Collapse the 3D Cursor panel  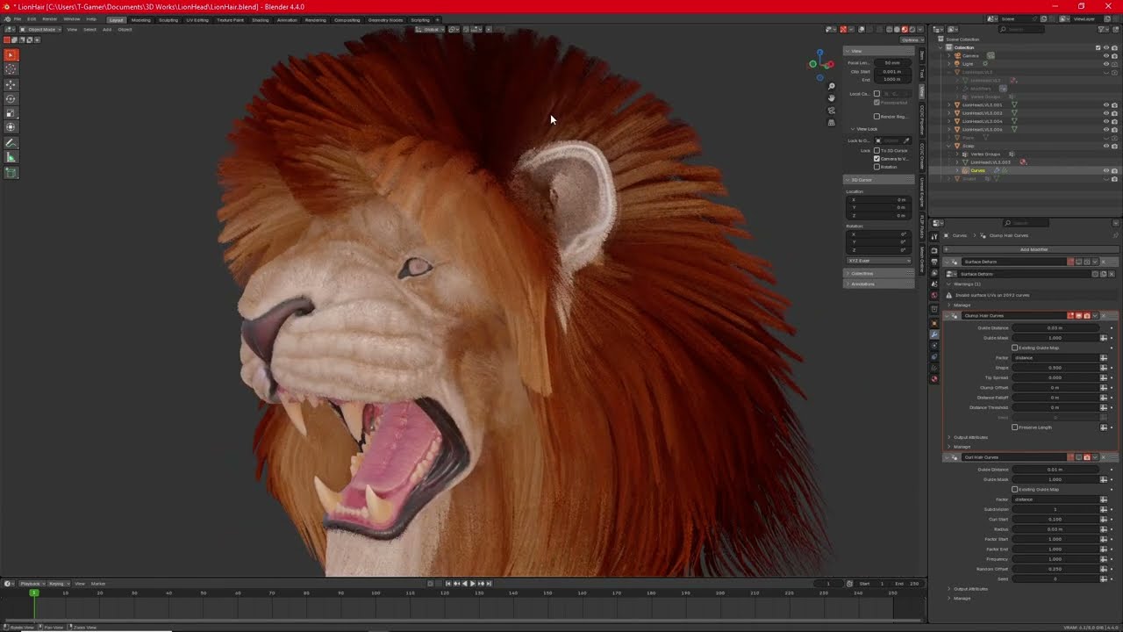(x=879, y=180)
